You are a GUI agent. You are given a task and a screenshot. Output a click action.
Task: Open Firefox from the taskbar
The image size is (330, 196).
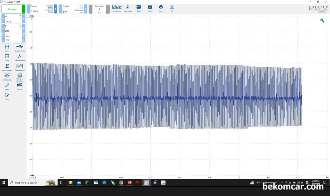(x=130, y=183)
